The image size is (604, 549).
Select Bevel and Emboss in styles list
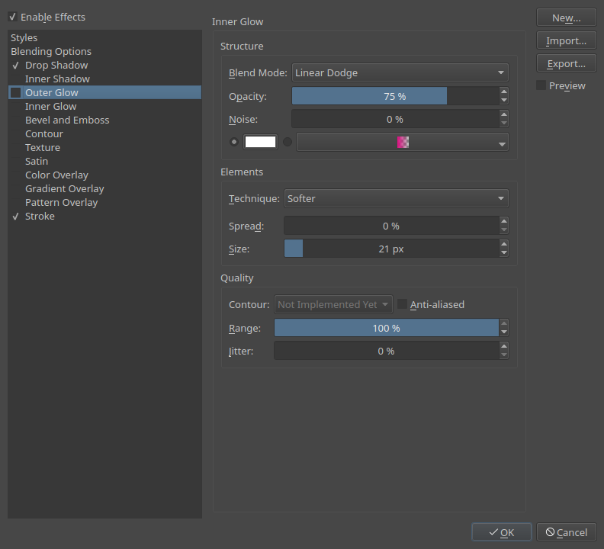click(x=67, y=120)
